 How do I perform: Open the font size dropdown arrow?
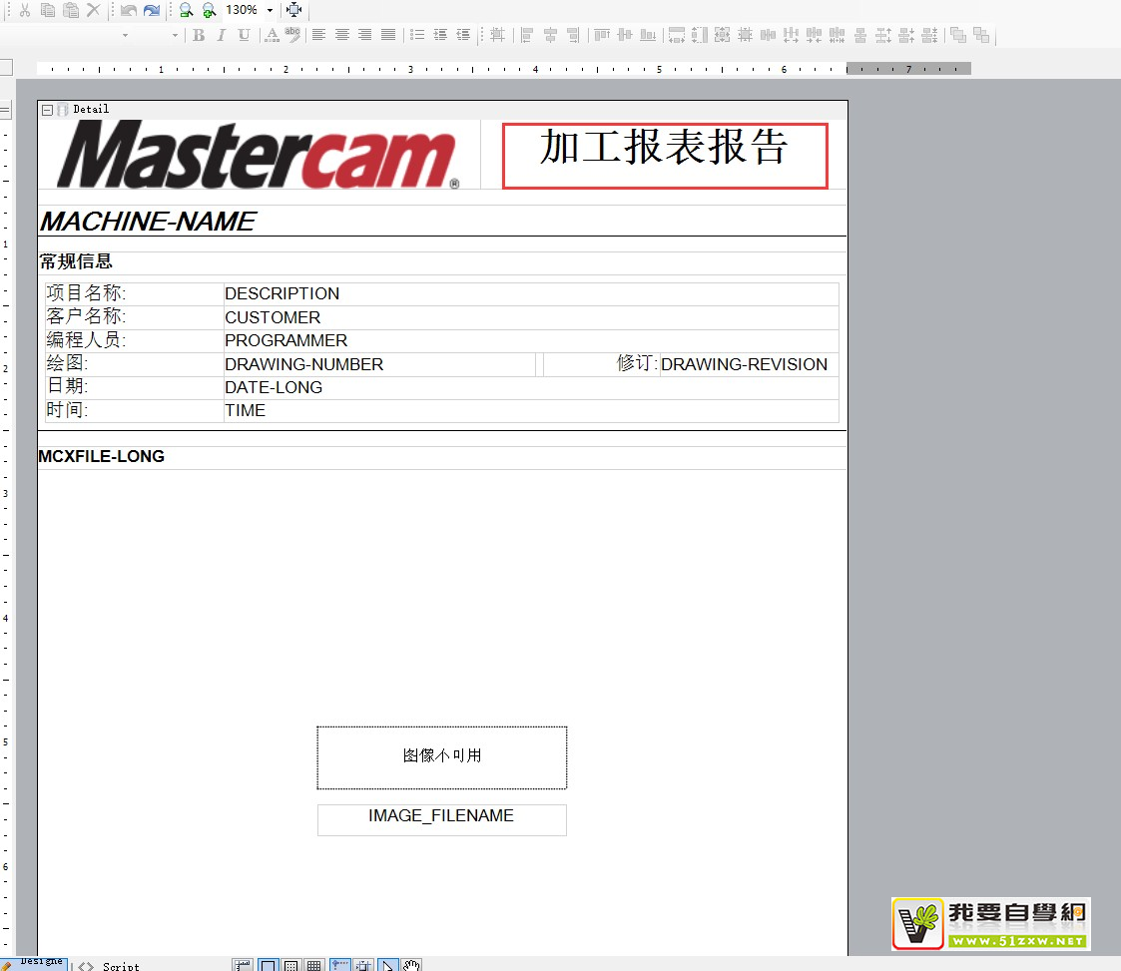[x=175, y=35]
